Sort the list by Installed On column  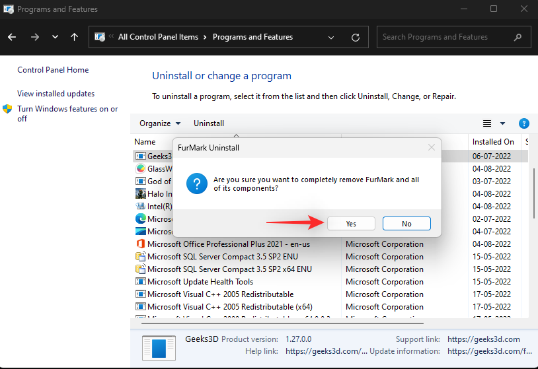coord(493,142)
